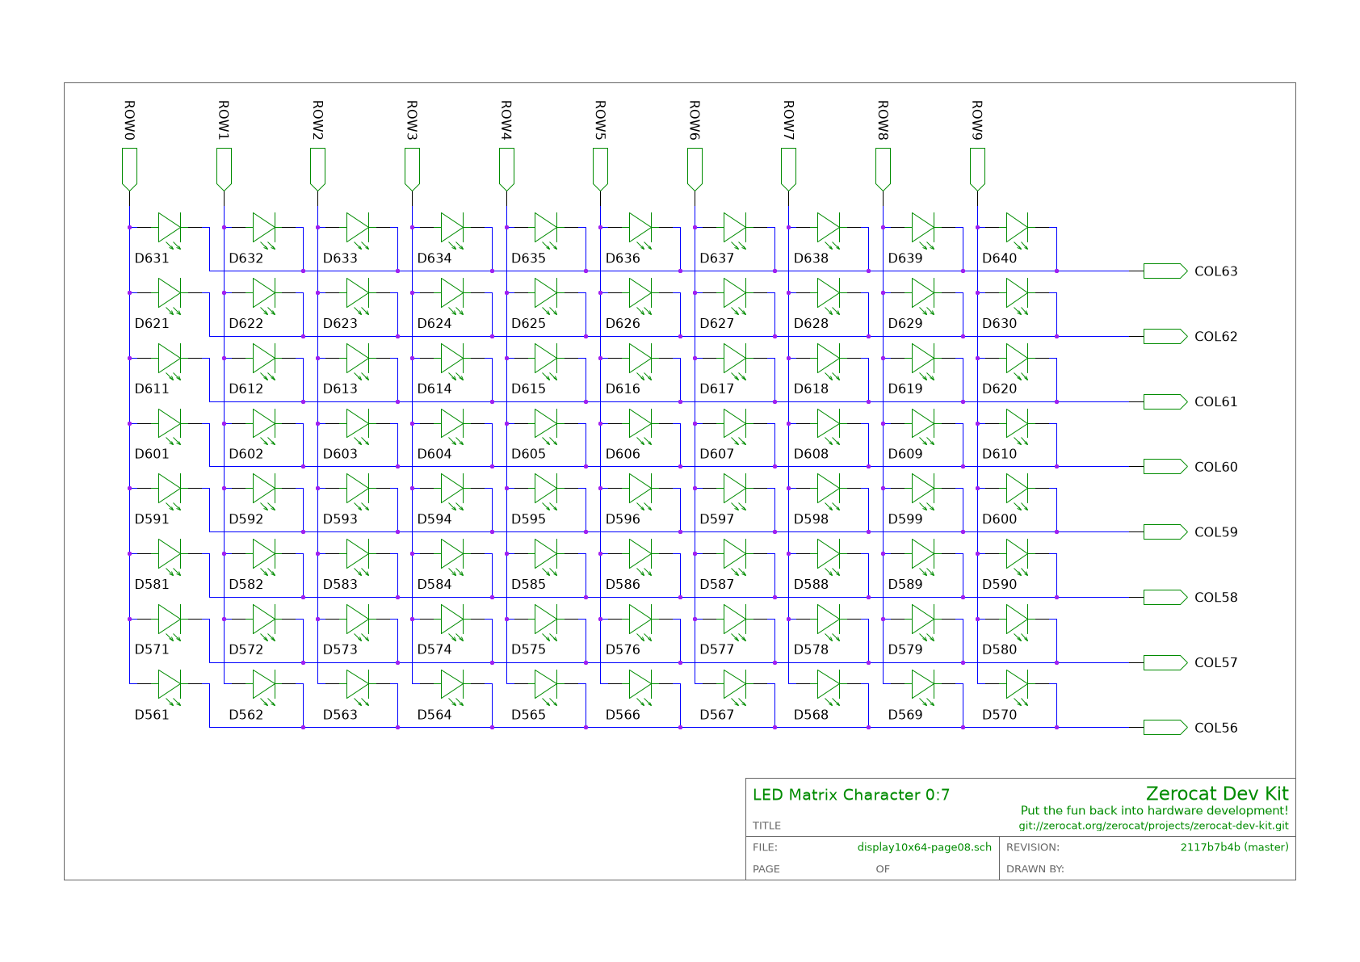Select the COL56 output port symbol
This screenshot has width=1360, height=962.
point(1165,728)
